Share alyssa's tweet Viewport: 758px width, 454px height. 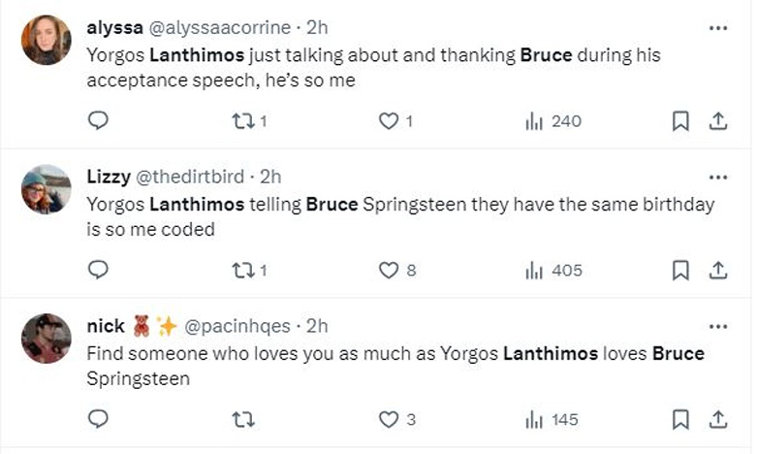(717, 121)
